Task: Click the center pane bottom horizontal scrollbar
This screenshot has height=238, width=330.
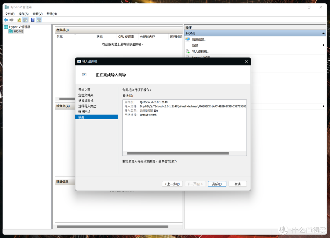Action: (112, 227)
